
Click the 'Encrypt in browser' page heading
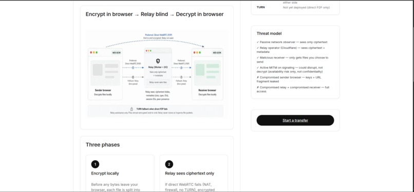point(155,14)
